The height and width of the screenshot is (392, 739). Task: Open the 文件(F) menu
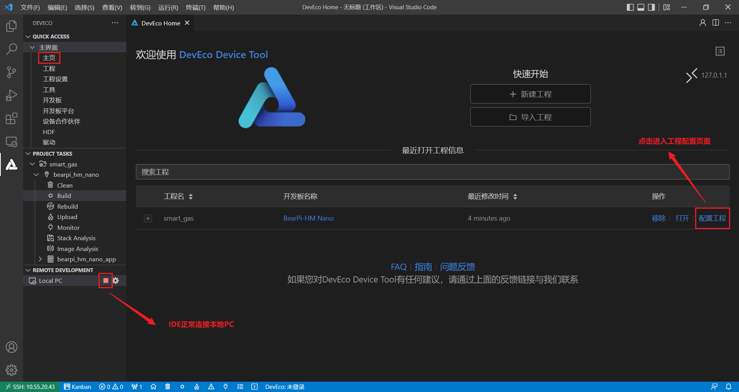[x=30, y=7]
